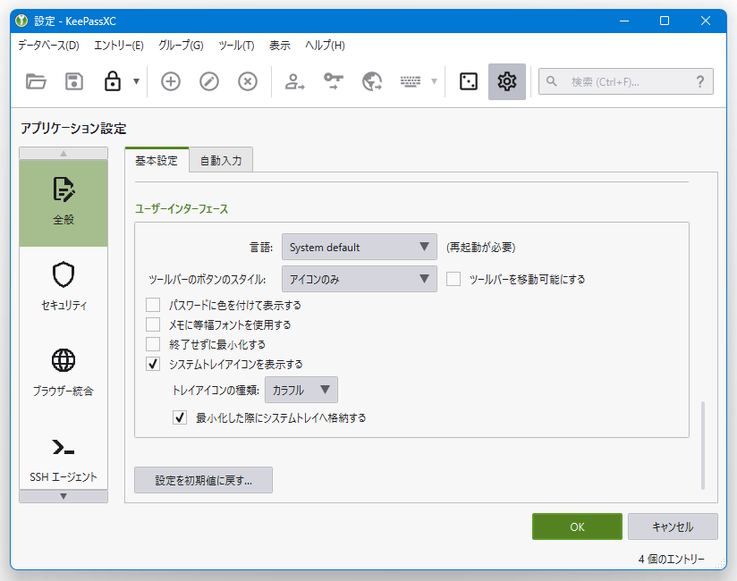737x581 pixels.
Task: Click the Settings gear toolbar icon
Action: coord(506,81)
